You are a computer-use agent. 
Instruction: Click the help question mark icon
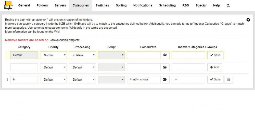(x=248, y=20)
